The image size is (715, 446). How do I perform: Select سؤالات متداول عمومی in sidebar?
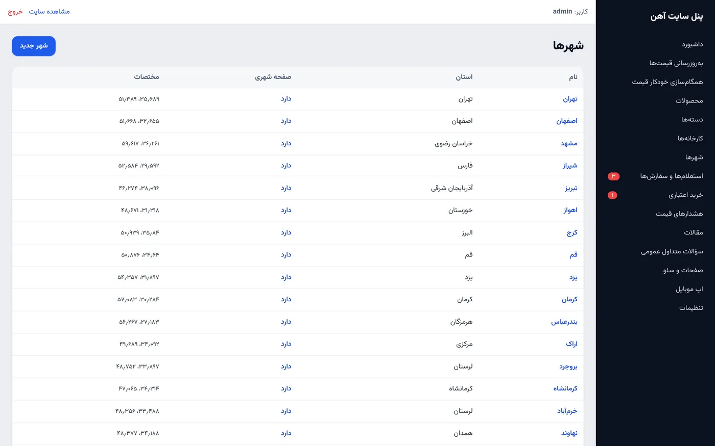(672, 252)
